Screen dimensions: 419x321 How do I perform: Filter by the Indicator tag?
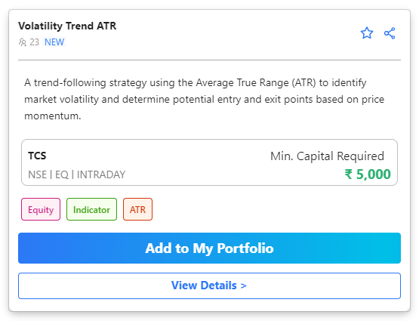[x=91, y=209]
